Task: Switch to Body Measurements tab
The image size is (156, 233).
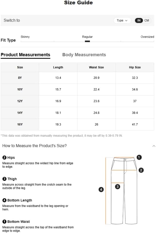Action: coord(84,55)
